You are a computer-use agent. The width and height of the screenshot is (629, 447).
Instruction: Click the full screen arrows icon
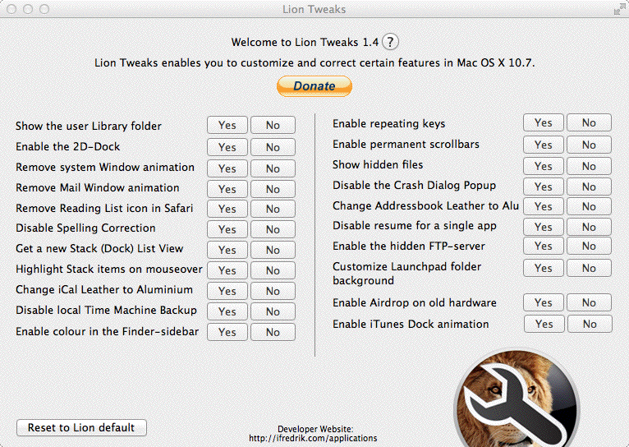pos(619,9)
